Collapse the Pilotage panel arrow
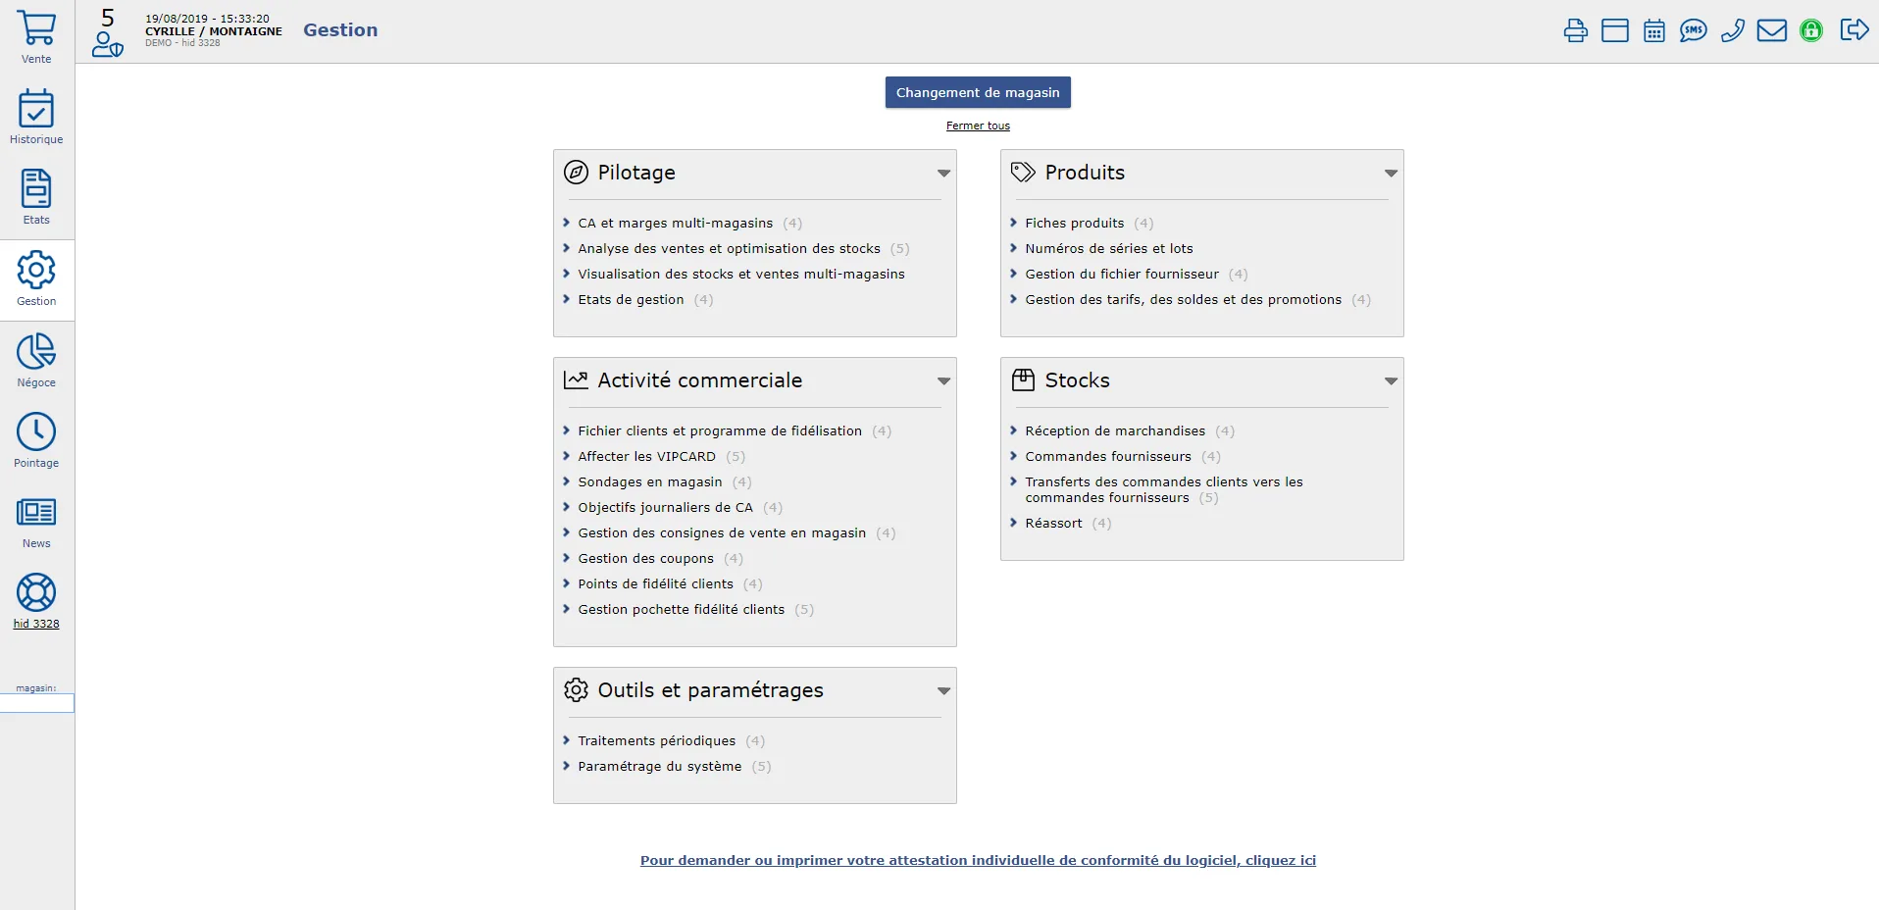This screenshot has width=1879, height=910. click(943, 174)
